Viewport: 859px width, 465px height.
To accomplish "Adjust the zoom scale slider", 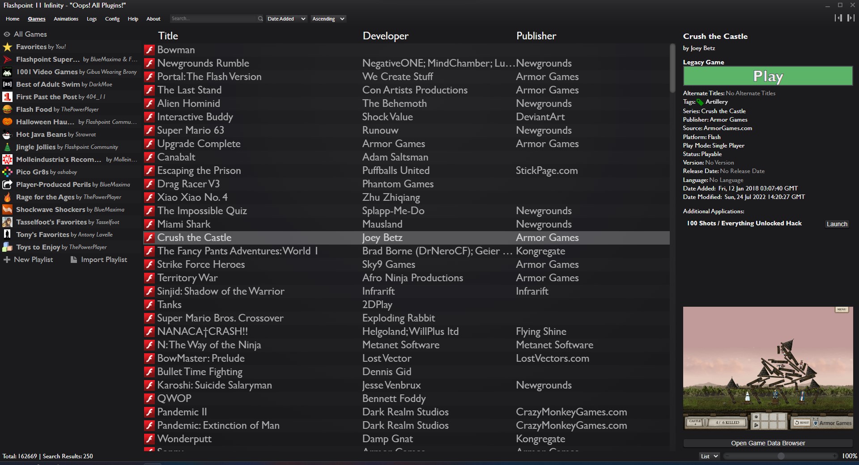I will click(781, 456).
